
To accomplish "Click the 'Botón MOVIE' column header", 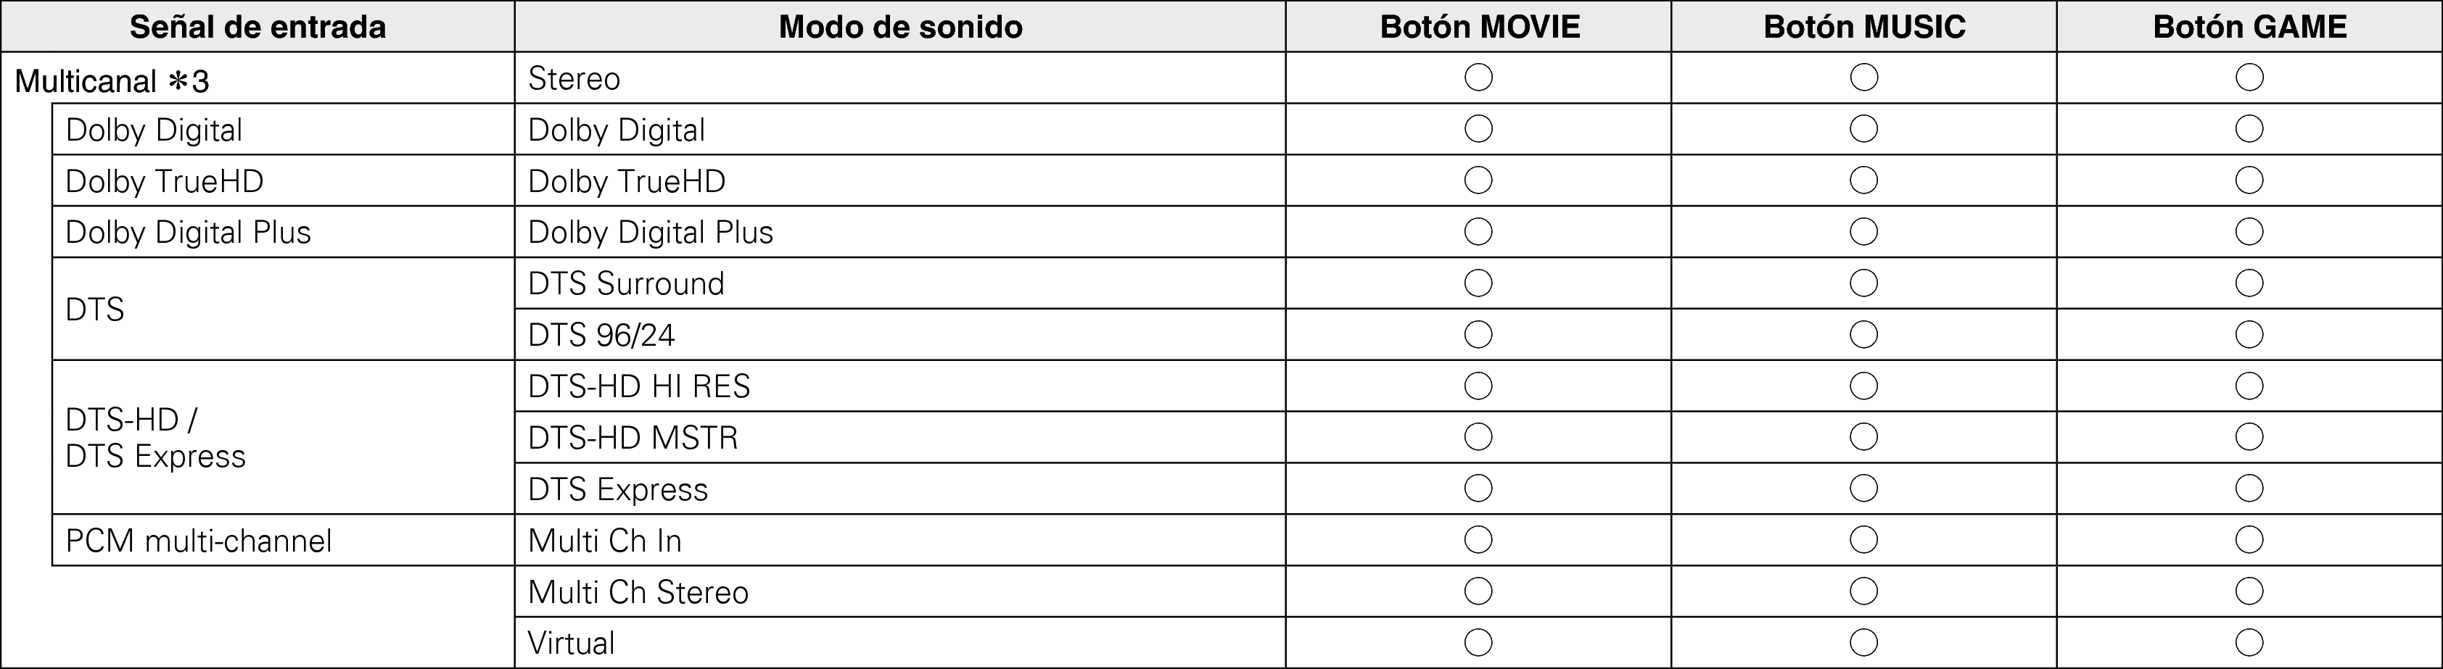I will click(x=1480, y=27).
